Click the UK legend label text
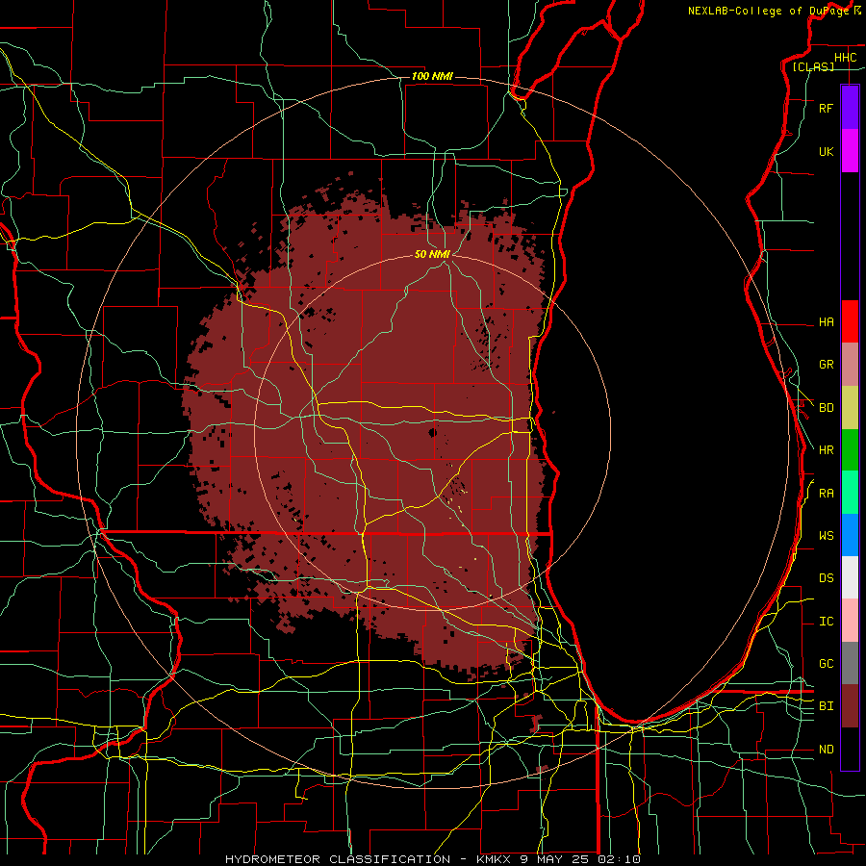The height and width of the screenshot is (866, 866). point(826,151)
